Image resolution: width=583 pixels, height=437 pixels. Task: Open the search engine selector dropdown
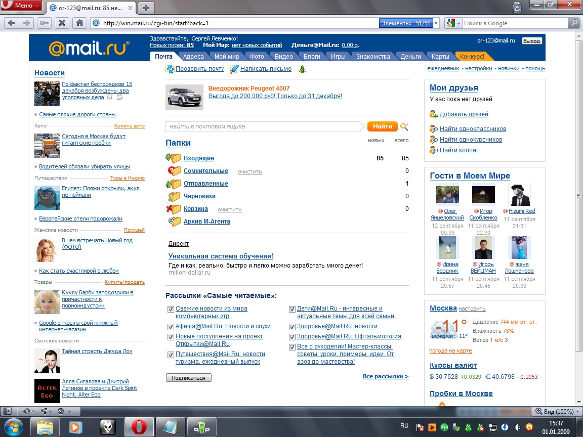coord(453,23)
